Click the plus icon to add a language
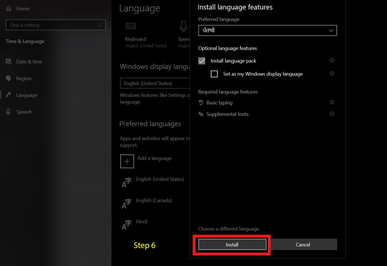 click(x=127, y=161)
